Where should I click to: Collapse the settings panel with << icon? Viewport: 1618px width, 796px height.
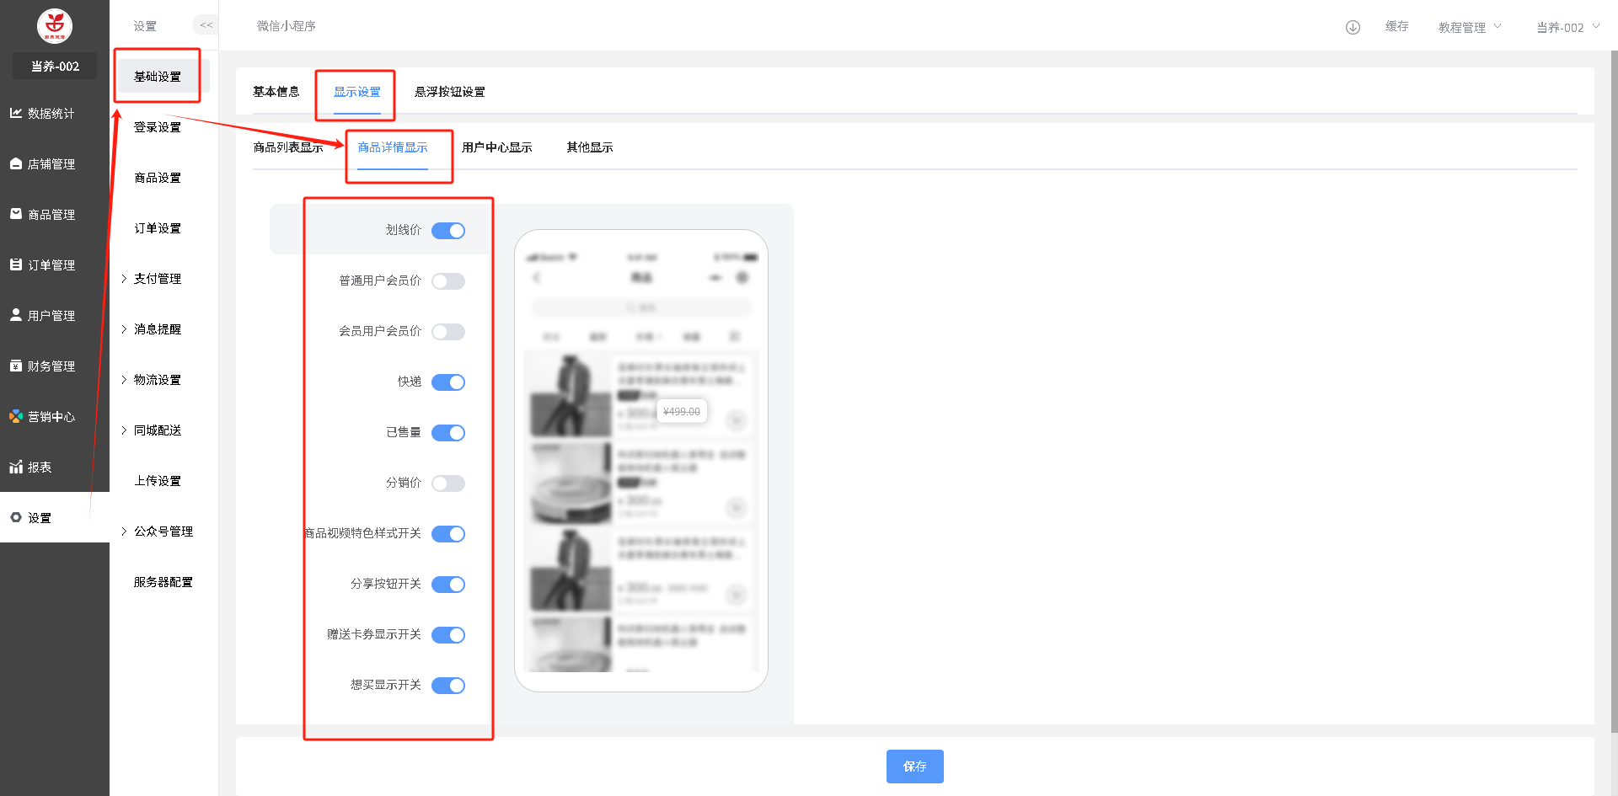pyautogui.click(x=206, y=25)
